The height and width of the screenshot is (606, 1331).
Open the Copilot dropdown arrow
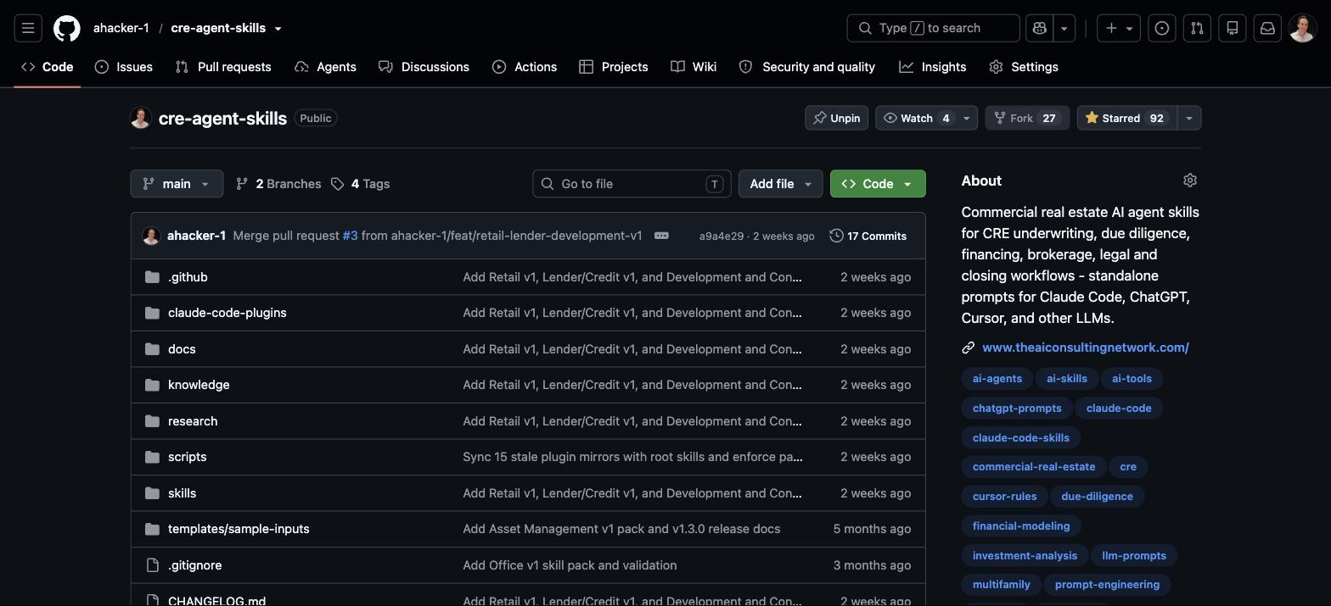coord(1064,28)
